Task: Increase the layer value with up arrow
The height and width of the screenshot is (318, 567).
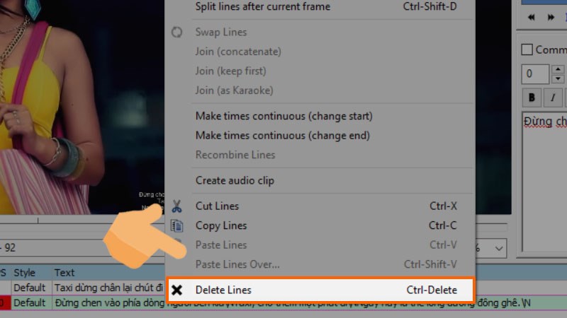Action: [558, 69]
